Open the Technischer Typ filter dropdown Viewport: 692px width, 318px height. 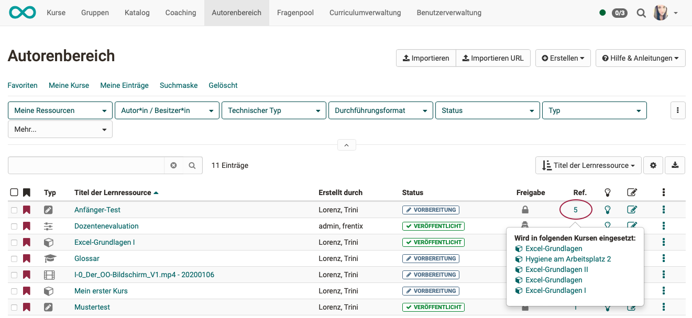(273, 110)
